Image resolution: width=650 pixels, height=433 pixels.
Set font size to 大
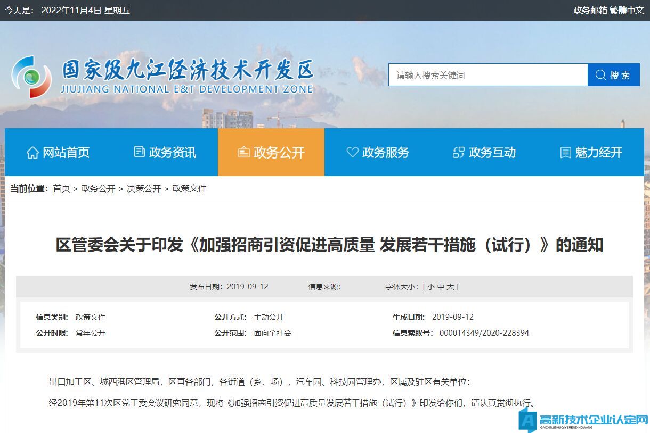[450, 287]
